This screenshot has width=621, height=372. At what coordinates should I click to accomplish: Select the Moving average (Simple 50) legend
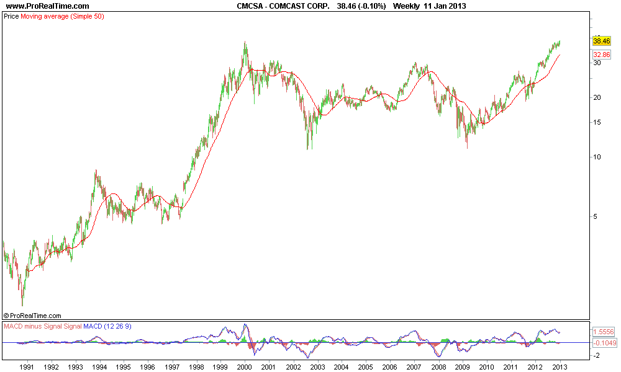[x=62, y=17]
